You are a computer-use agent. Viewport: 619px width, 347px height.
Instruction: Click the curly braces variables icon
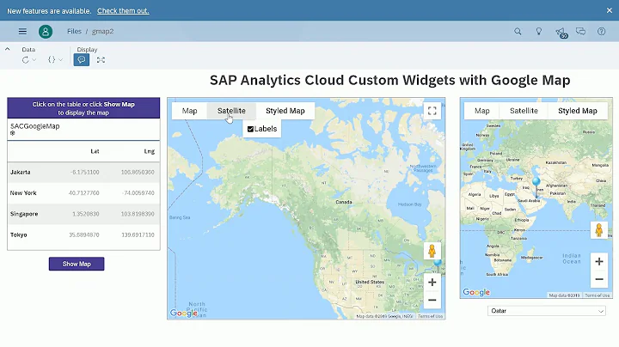[x=52, y=60]
